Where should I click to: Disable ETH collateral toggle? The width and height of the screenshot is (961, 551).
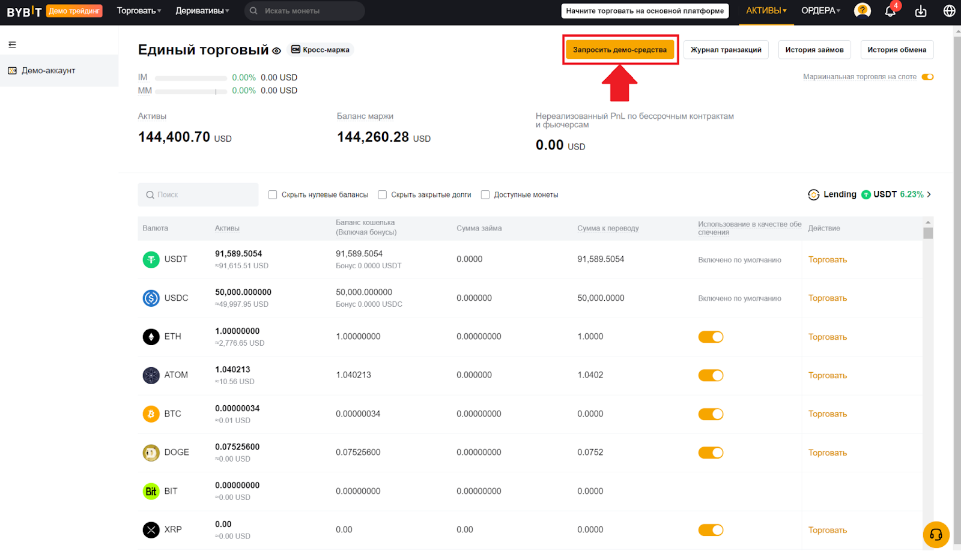(711, 337)
